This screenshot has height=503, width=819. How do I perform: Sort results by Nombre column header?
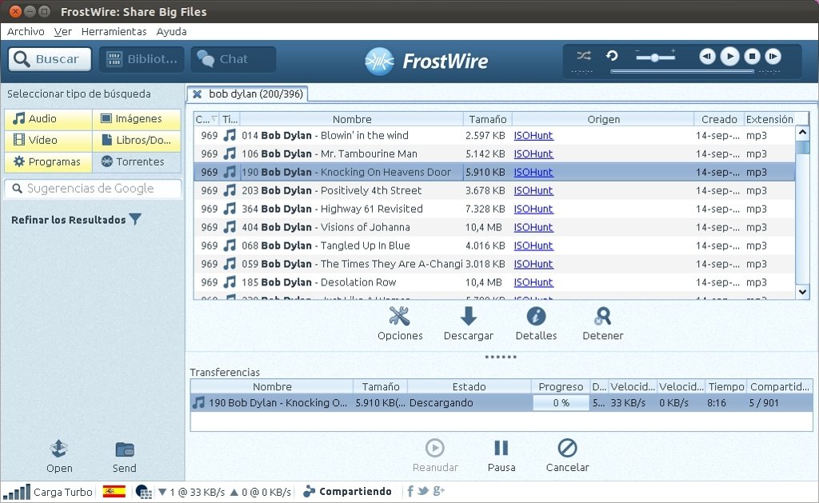(352, 119)
